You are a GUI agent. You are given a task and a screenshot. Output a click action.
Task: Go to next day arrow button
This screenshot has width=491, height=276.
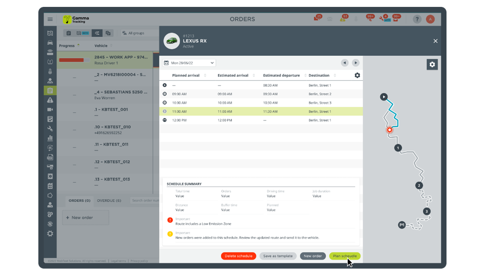(356, 63)
